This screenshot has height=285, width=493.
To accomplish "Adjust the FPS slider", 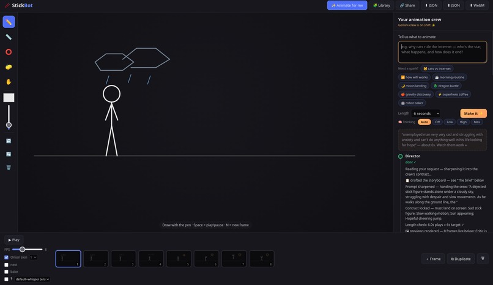I will coord(27,250).
